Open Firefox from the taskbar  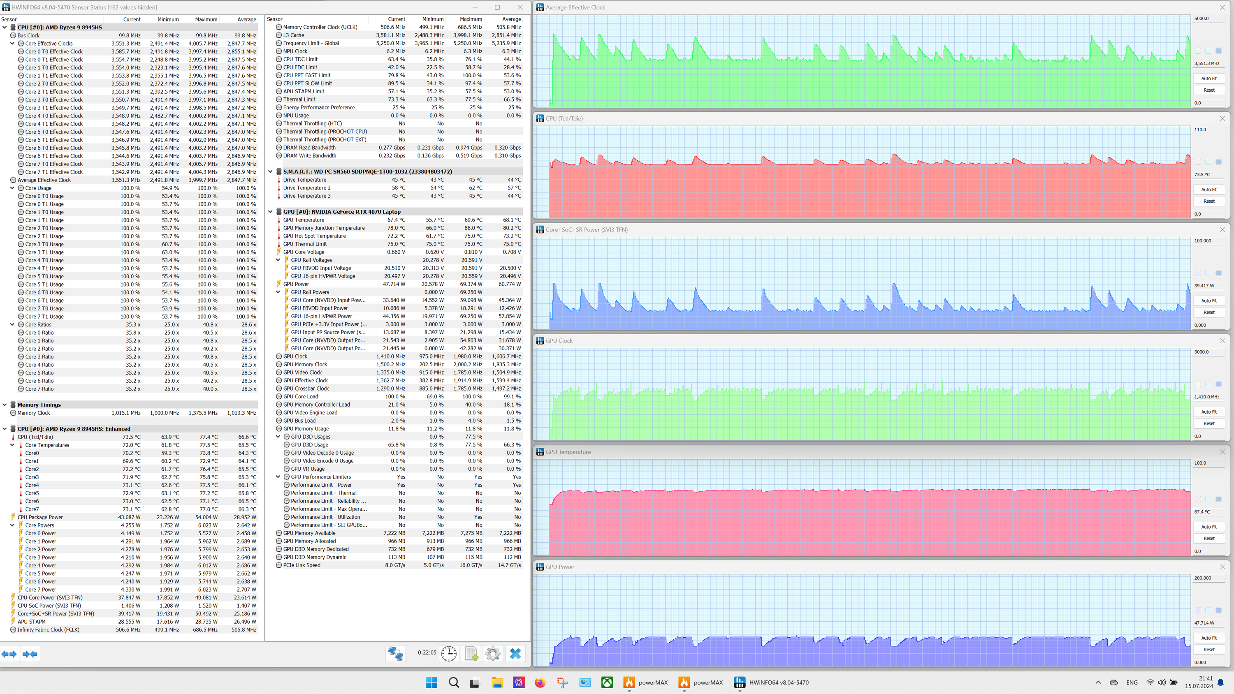pyautogui.click(x=540, y=682)
